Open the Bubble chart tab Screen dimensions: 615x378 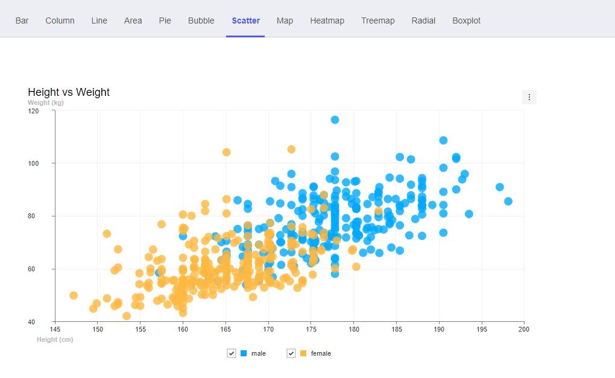[201, 20]
